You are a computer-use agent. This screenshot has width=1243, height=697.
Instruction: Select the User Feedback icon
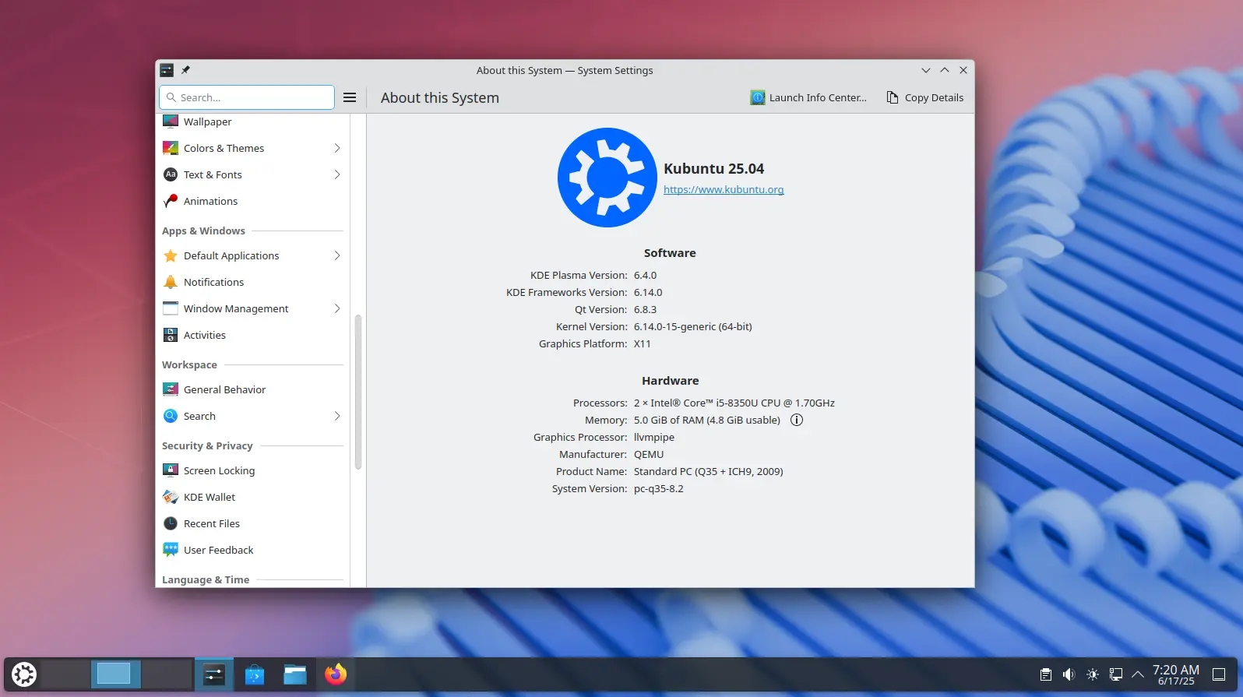[171, 550]
